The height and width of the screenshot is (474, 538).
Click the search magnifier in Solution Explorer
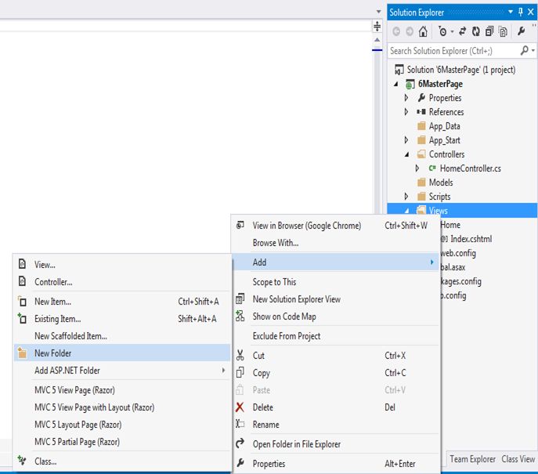[524, 50]
